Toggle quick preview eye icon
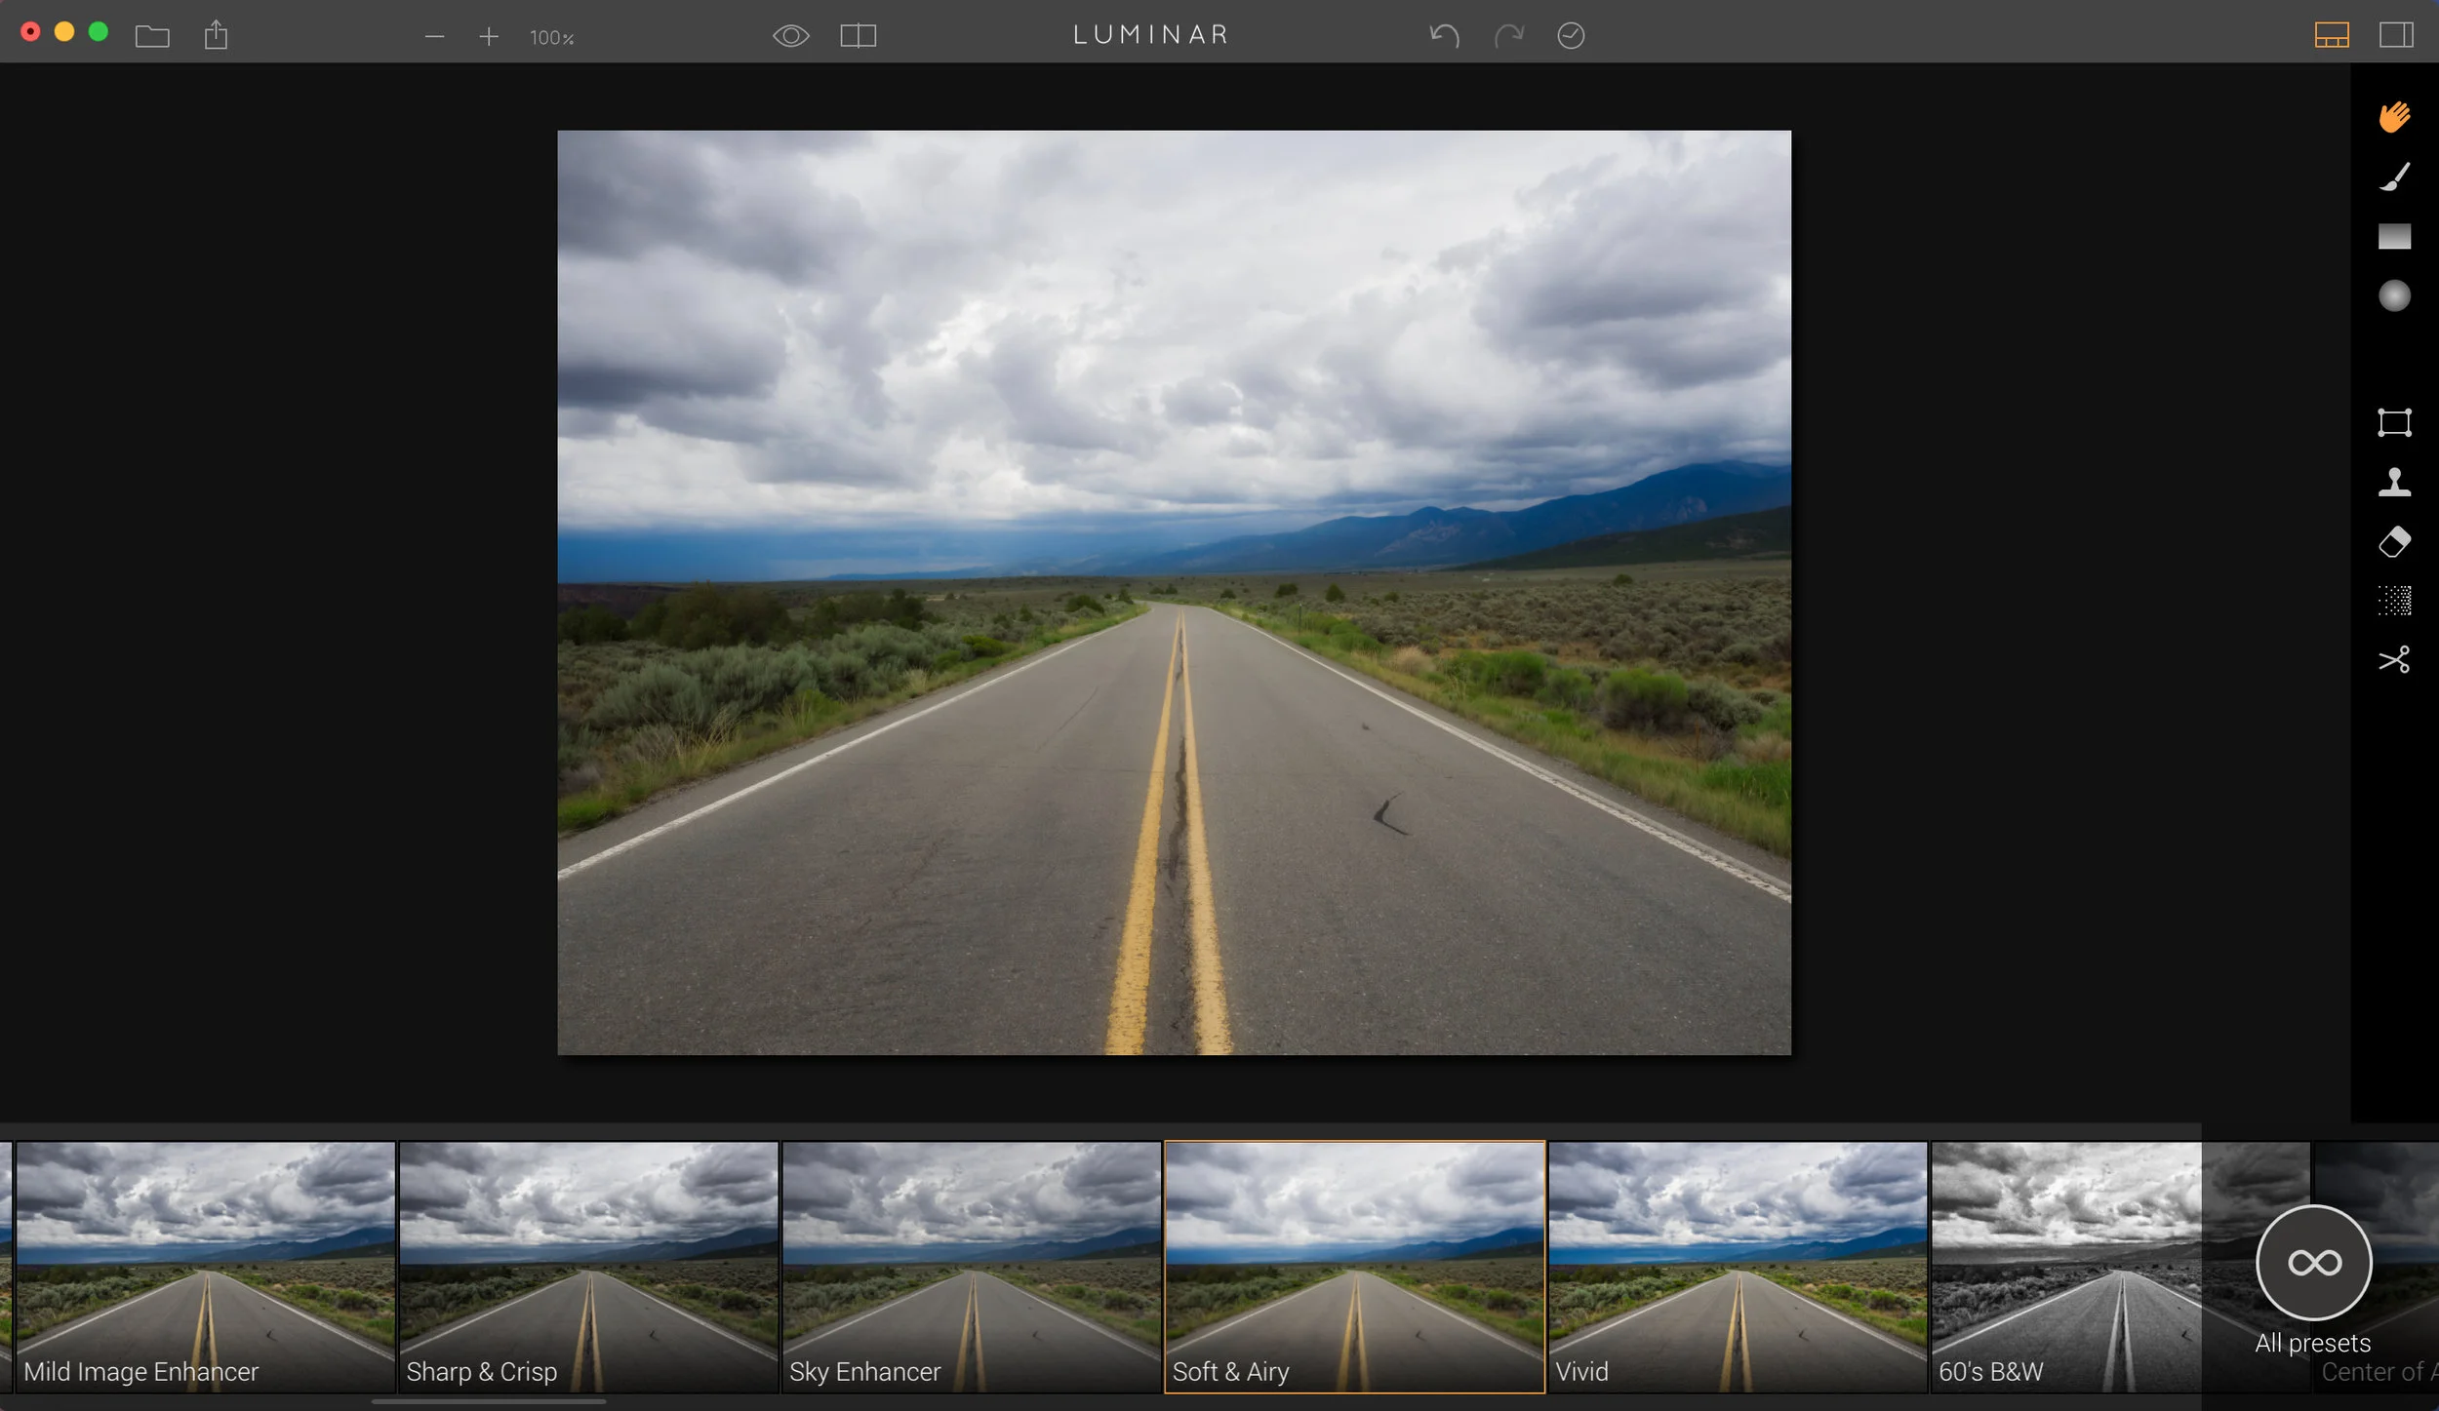 [x=790, y=36]
